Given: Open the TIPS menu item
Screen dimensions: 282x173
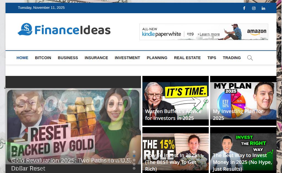Looking at the screenshot, I should click(212, 58).
